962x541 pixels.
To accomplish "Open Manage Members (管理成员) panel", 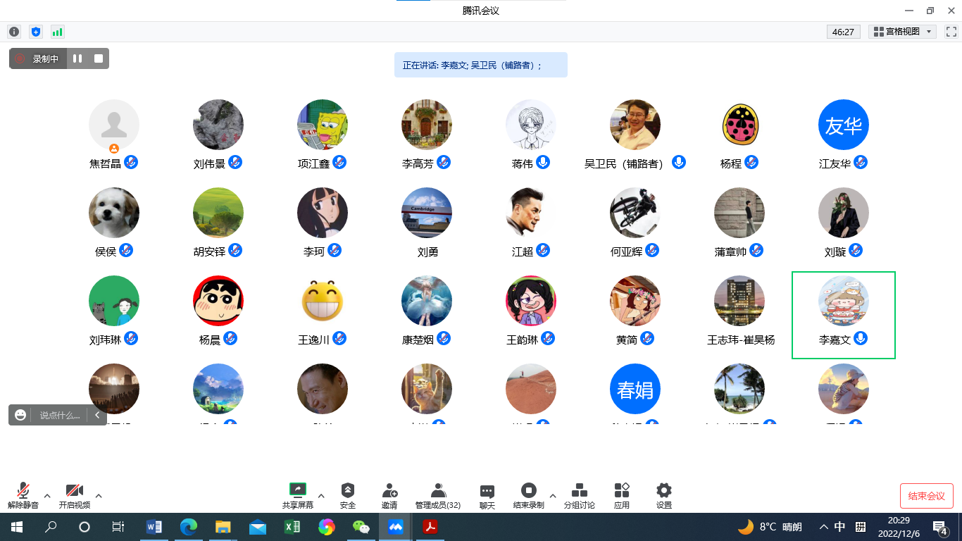I will [x=438, y=491].
